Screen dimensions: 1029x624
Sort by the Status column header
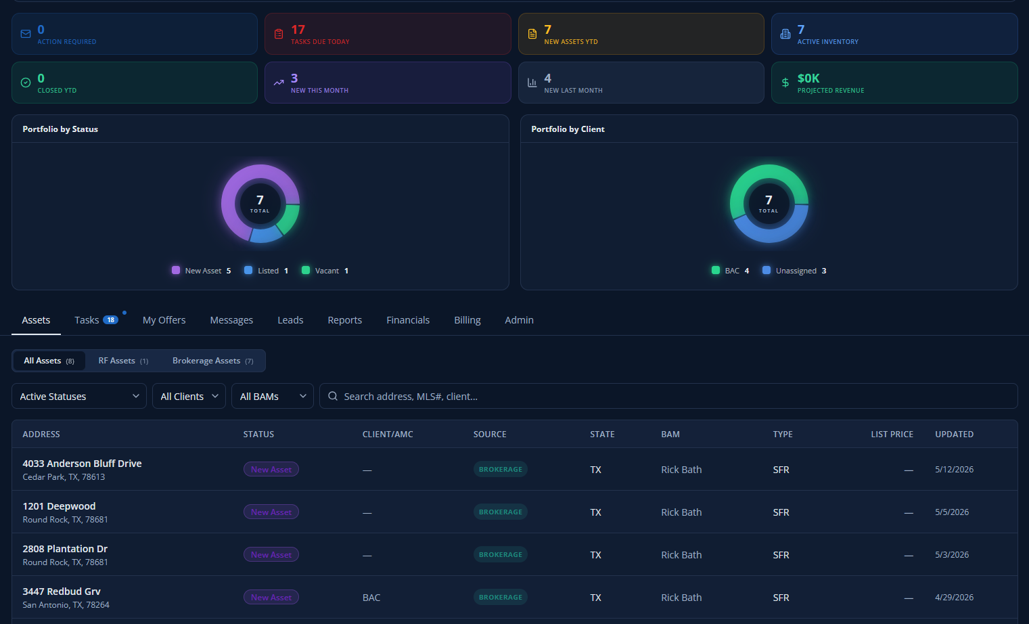pos(259,434)
